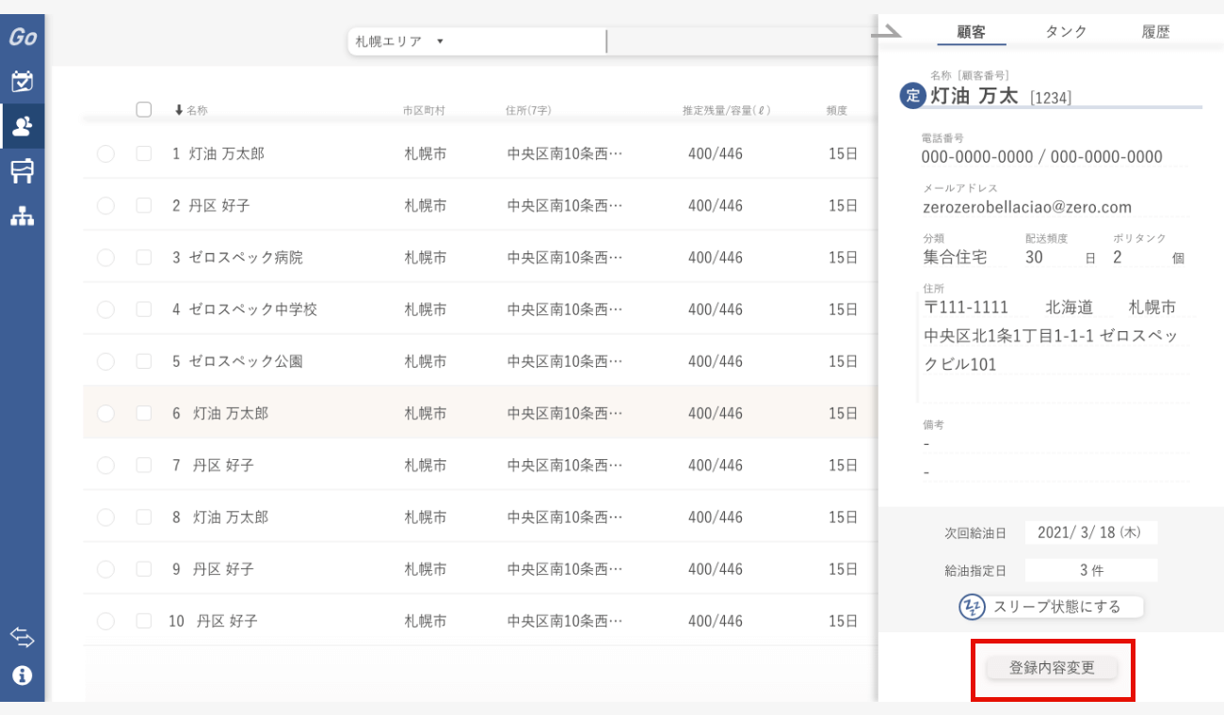Open the 札幌エリア area dropdown
Screen dimensions: 1224x715
click(x=475, y=41)
